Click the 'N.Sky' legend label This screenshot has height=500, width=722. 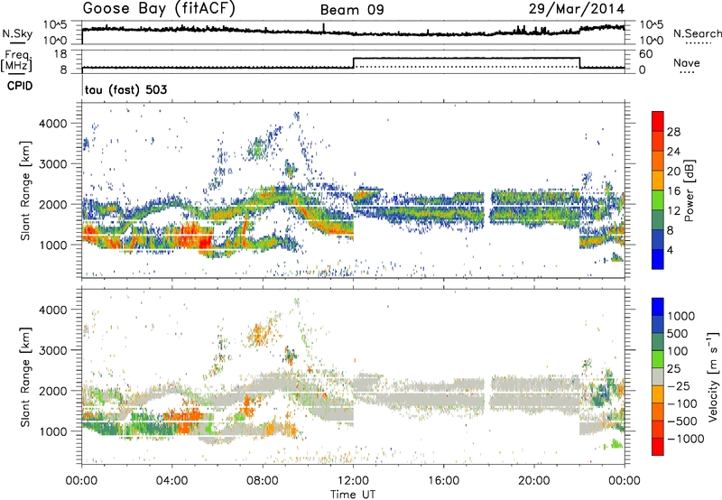(x=17, y=33)
